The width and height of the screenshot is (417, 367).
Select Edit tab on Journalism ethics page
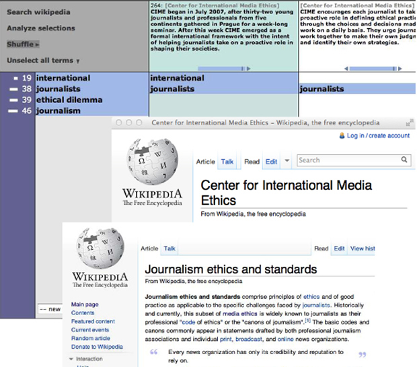click(x=339, y=248)
